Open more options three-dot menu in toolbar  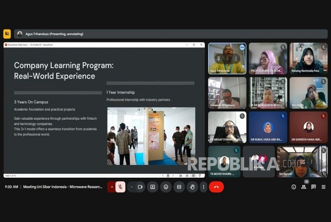click(x=203, y=187)
